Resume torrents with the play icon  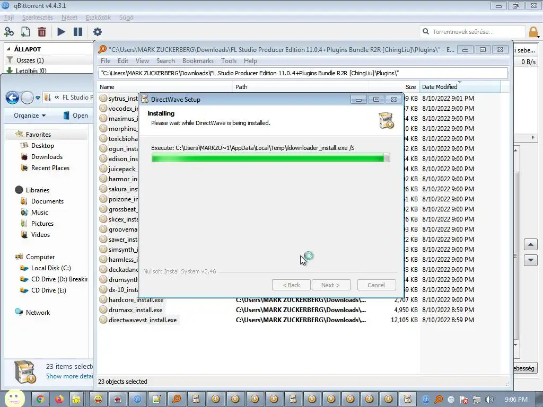point(61,32)
